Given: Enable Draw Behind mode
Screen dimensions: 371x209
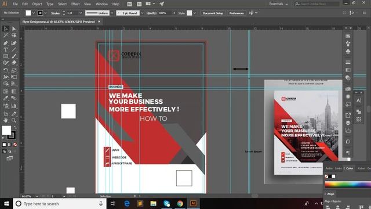Looking at the screenshot, I should [10, 151].
